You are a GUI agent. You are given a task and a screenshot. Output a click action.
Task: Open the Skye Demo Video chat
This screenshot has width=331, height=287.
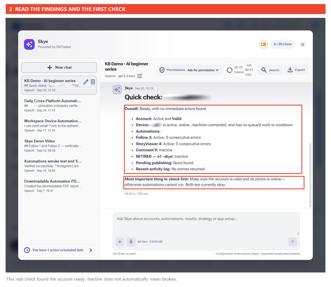pyautogui.click(x=59, y=145)
